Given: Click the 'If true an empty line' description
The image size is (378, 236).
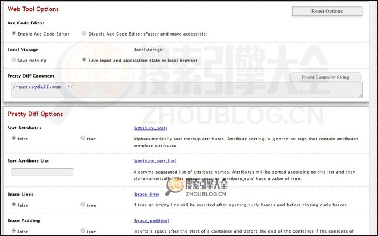Looking at the screenshot, I should coord(241,205).
